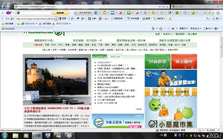Click the green 討論群組 button

pyautogui.click(x=157, y=62)
